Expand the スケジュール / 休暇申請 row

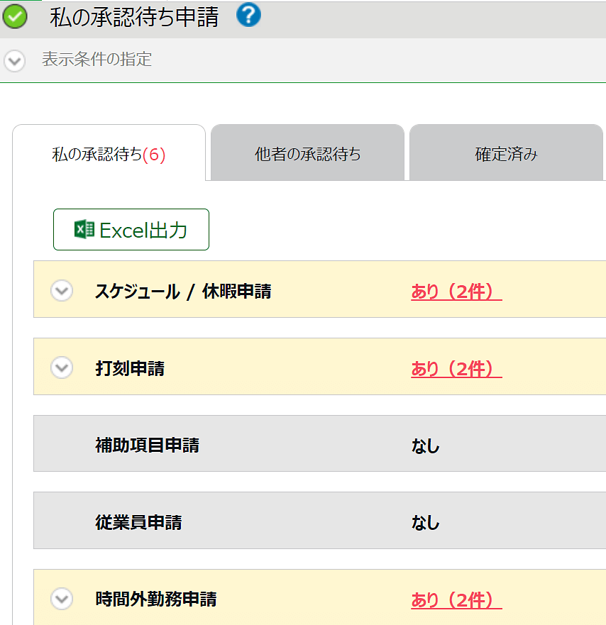(62, 290)
